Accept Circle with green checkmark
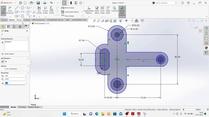This screenshot has width=209, height=117. [2, 34]
